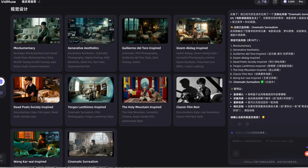Click the 'VidMuse 正在处理您的请求' status line
308x168 pixels.
pos(251,133)
